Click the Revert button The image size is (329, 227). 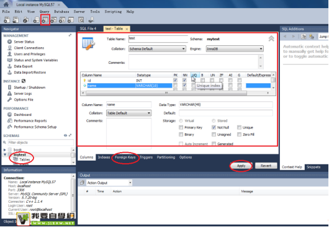(266, 166)
